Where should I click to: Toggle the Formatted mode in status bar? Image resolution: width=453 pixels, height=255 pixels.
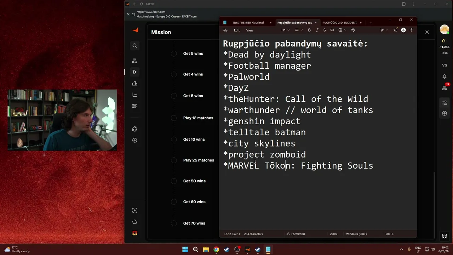[296, 234]
